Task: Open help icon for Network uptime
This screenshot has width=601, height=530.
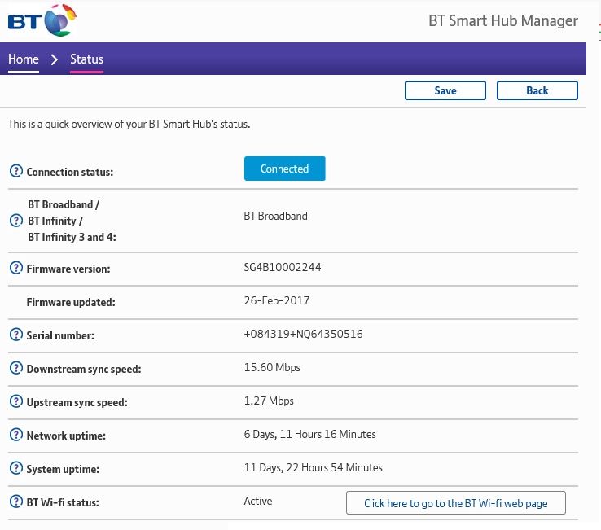Action: pyautogui.click(x=16, y=435)
